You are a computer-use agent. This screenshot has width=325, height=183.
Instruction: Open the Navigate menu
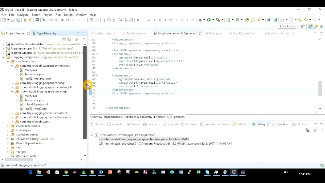[x=23, y=15]
